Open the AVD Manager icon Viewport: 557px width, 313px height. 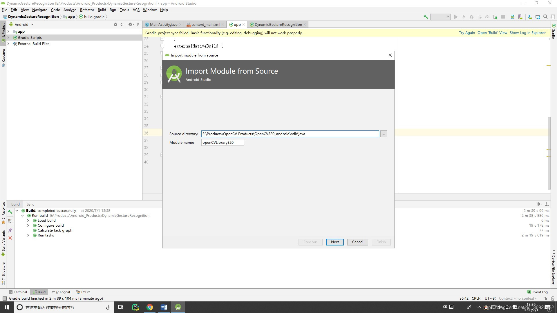[x=520, y=17]
